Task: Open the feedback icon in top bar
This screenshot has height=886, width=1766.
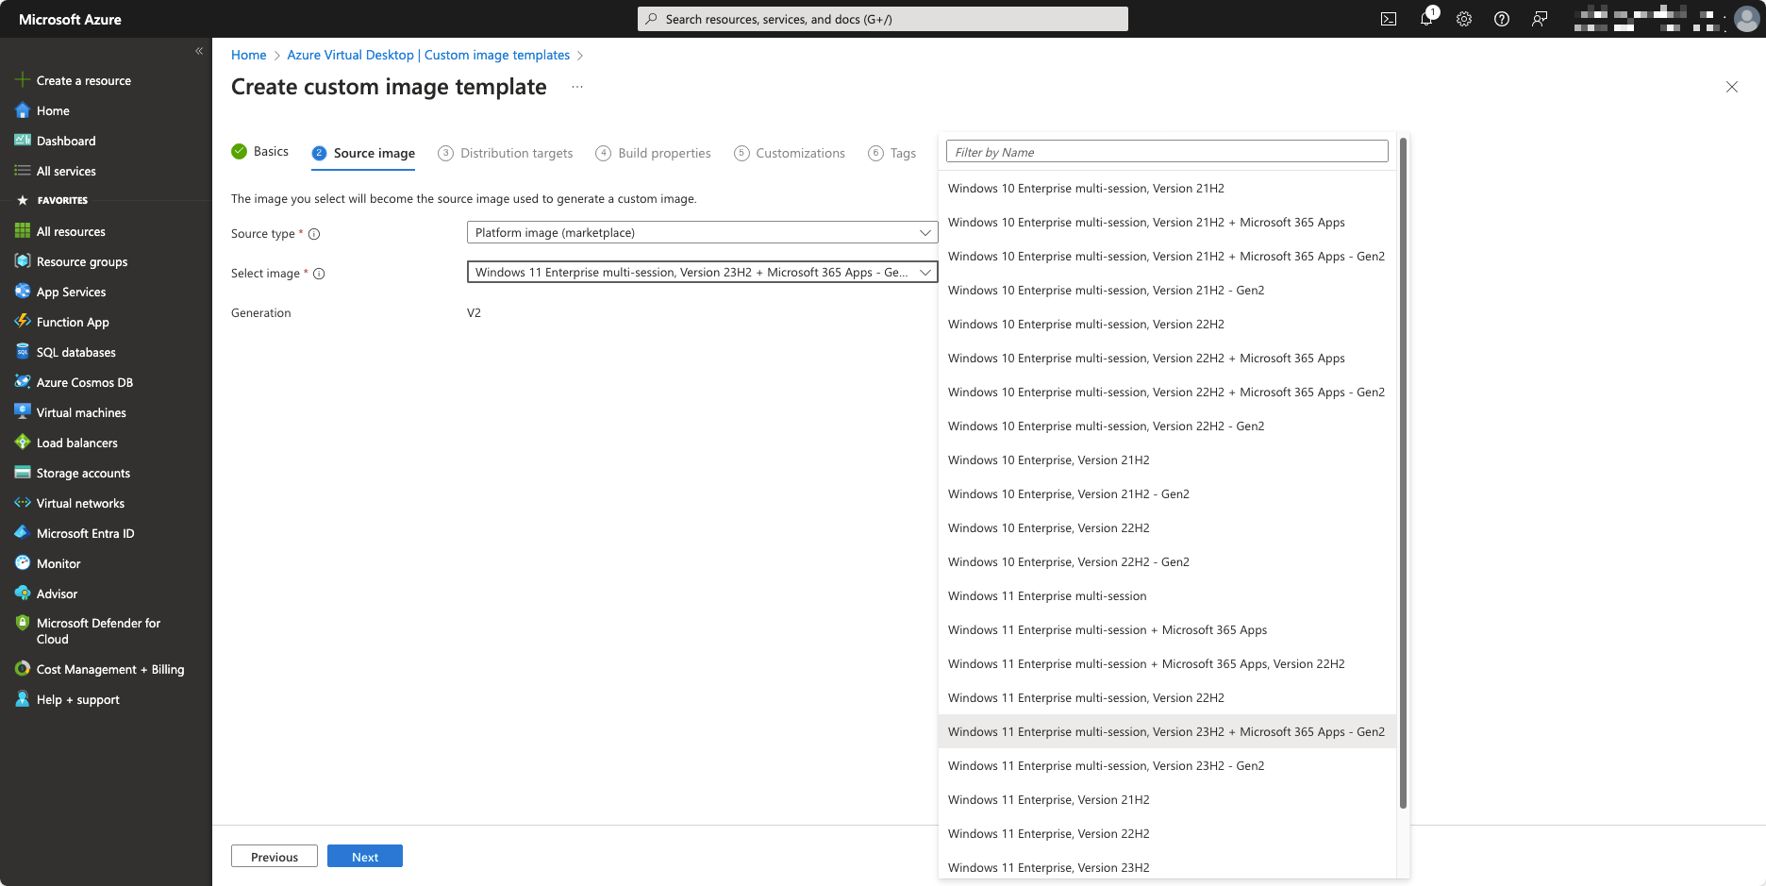Action: (1540, 19)
